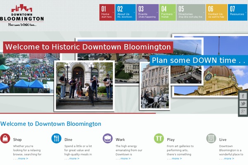Open the 06 Contact Us menu tab
The width and height of the screenshot is (248, 165).
coord(217,12)
